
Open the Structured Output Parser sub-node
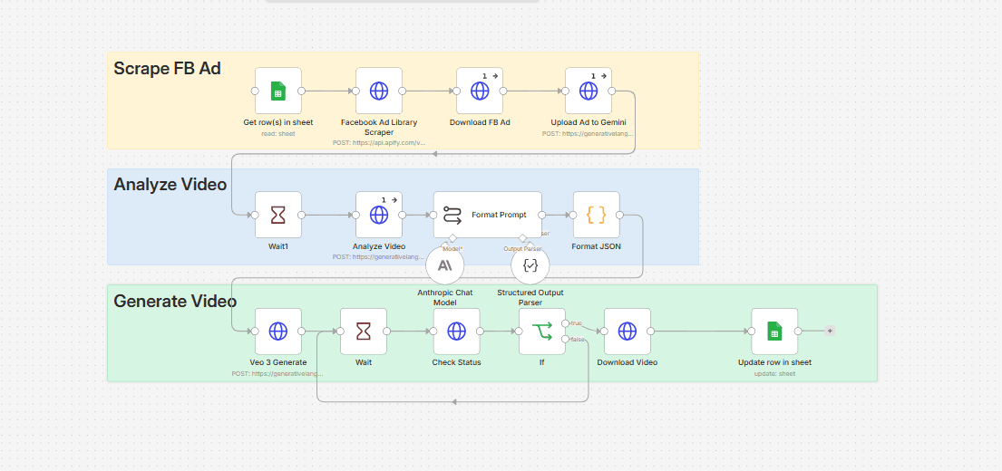point(530,264)
